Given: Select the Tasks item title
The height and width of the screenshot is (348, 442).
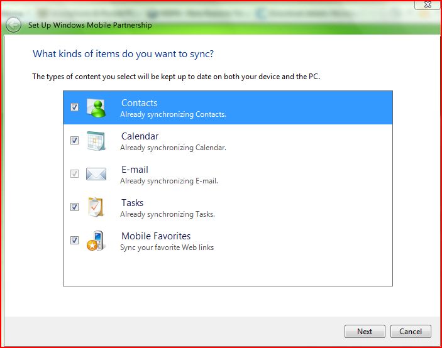Looking at the screenshot, I should 132,203.
